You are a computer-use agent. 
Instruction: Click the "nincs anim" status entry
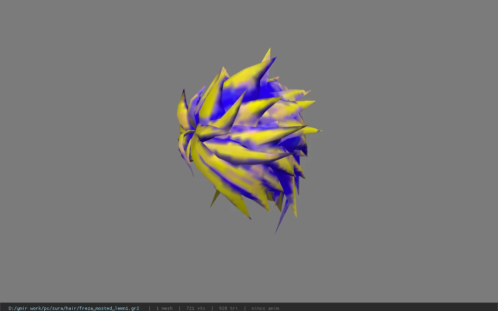[x=265, y=308]
